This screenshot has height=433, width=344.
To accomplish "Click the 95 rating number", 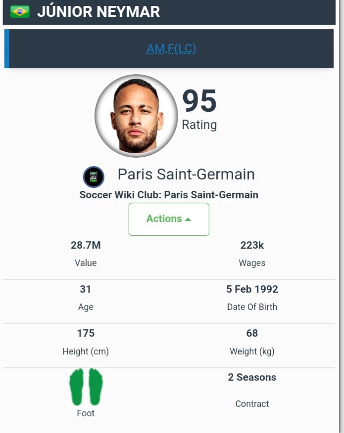I will (x=199, y=101).
